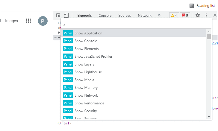
Task: Select Show Sources command
Action: pos(134,117)
